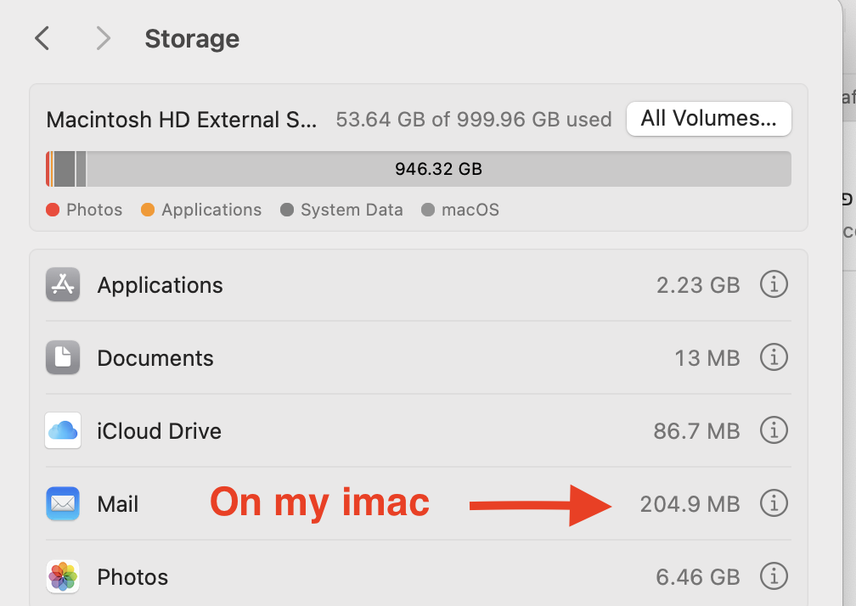The height and width of the screenshot is (606, 856).
Task: Select the Mail storage row label
Action: tap(118, 504)
